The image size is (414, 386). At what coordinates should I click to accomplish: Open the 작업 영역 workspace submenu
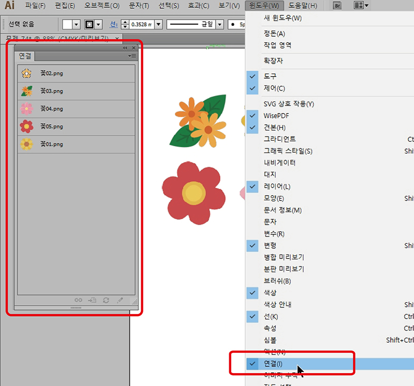coord(277,45)
